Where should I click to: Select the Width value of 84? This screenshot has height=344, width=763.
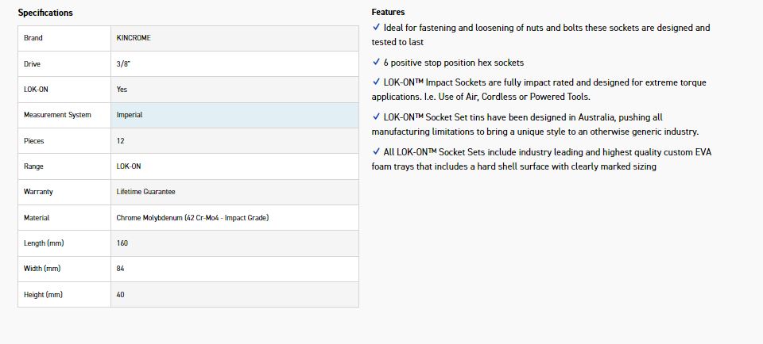[121, 269]
